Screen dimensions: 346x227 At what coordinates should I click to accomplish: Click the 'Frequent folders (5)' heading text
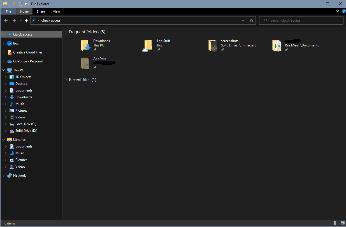pos(87,32)
